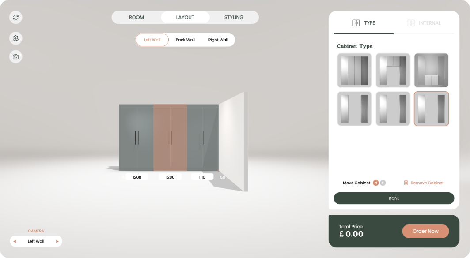The height and width of the screenshot is (258, 470).
Task: Click the trash icon beside Remove Cabinet
Action: [x=406, y=183]
